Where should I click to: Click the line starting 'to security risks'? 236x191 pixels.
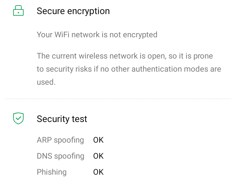129,69
